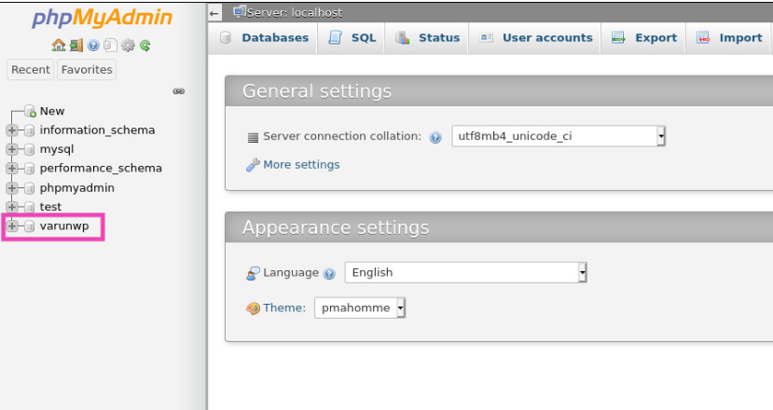The width and height of the screenshot is (773, 410).
Task: Click the log out door icon
Action: [76, 46]
